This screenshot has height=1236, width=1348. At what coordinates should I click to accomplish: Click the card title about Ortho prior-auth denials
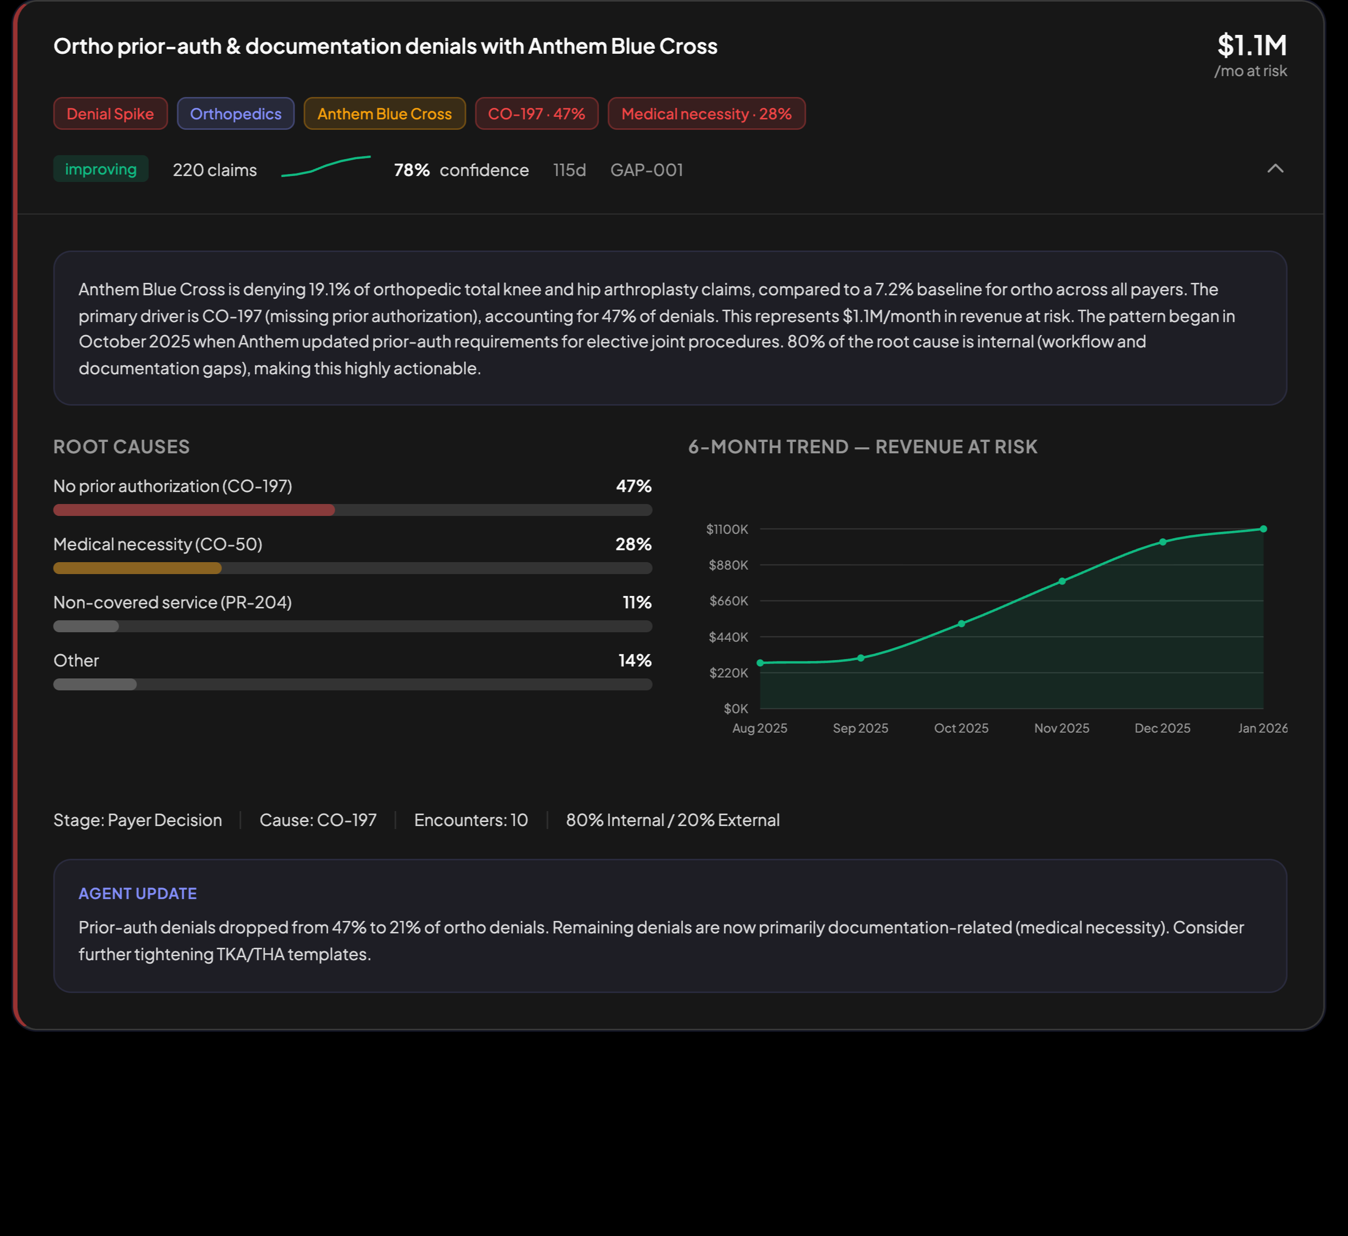point(385,46)
